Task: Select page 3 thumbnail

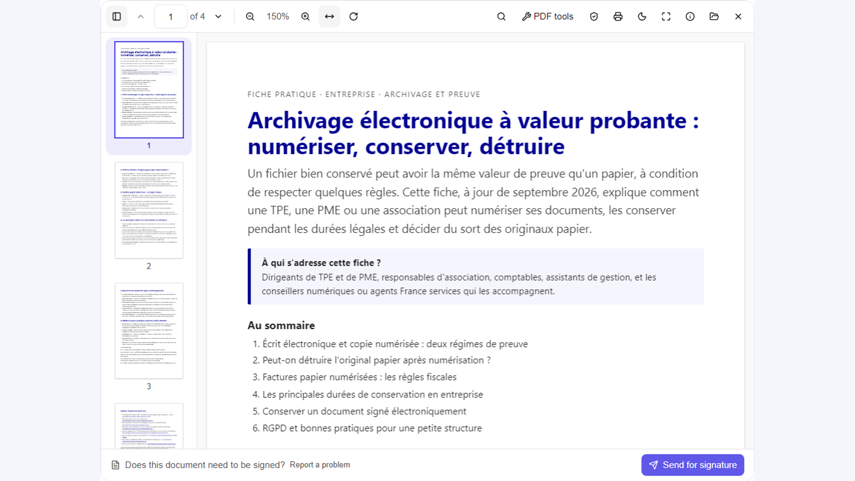Action: click(x=149, y=331)
